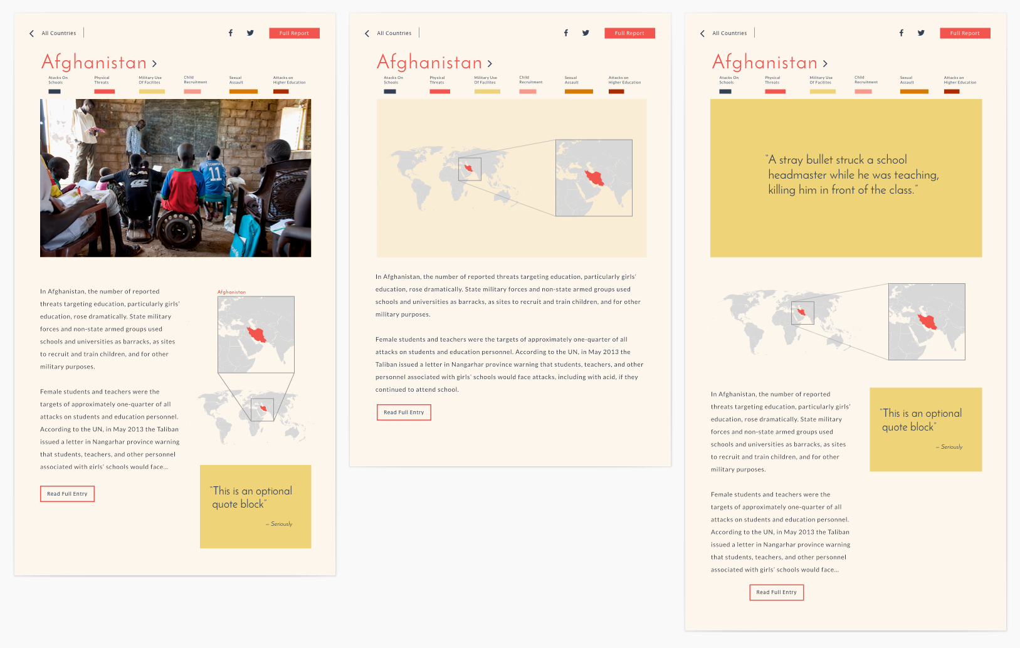This screenshot has height=648, width=1020.
Task: Go to All Countries in large-map mockup
Action: point(394,33)
